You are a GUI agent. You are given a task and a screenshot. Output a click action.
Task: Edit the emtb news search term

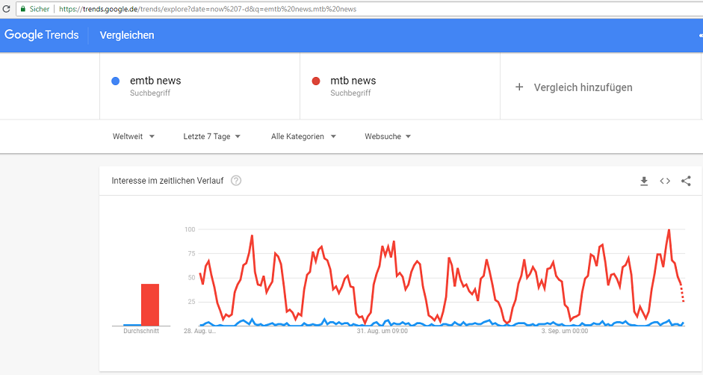click(155, 81)
